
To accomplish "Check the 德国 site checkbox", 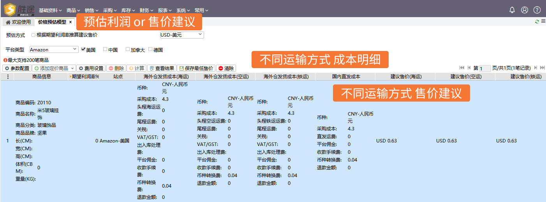I will coord(150,49).
